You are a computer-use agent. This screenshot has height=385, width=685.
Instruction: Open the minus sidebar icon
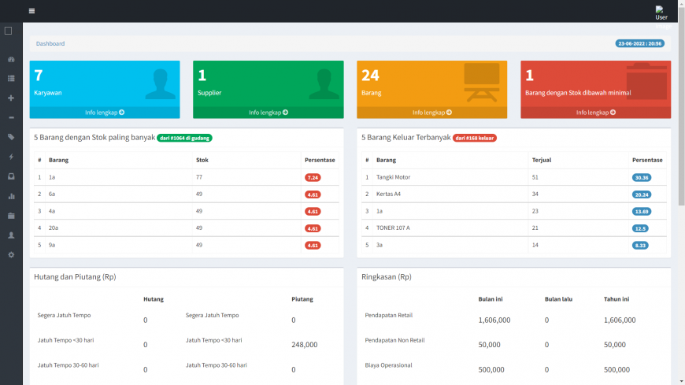tap(11, 117)
